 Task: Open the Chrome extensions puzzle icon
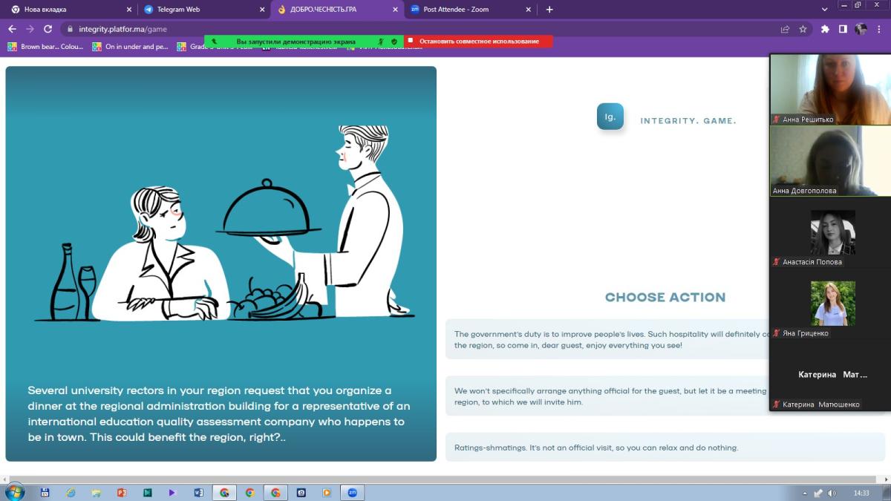(825, 29)
